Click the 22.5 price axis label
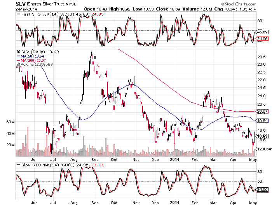 [x=262, y=72]
